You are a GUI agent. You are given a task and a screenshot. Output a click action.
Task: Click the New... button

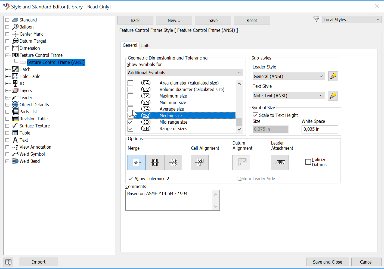[x=174, y=20]
